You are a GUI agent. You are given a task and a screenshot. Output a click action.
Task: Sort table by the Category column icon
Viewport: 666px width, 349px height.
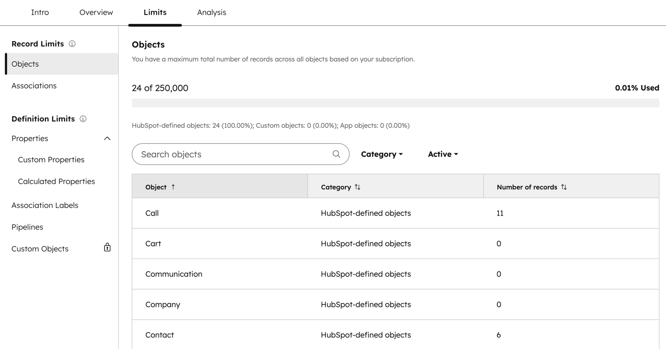point(358,187)
